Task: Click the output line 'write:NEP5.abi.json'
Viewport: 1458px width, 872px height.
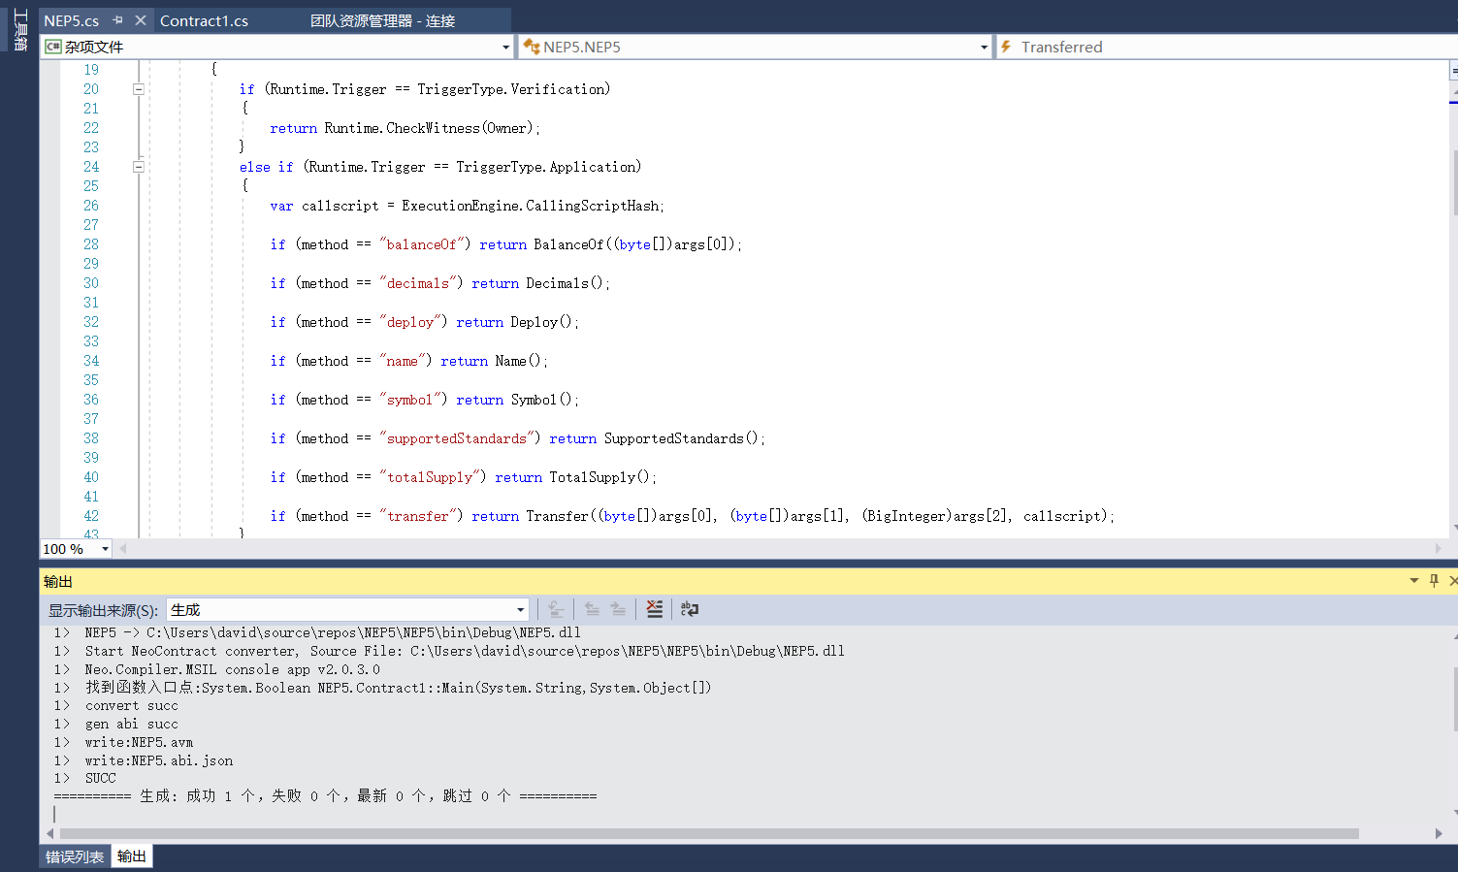Action: [159, 761]
